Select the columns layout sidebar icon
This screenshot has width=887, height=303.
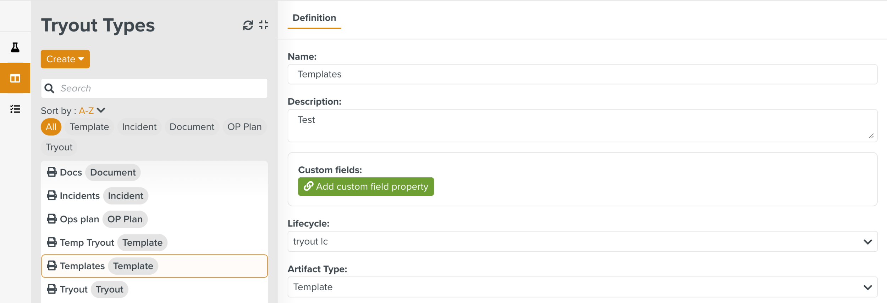[x=15, y=78]
